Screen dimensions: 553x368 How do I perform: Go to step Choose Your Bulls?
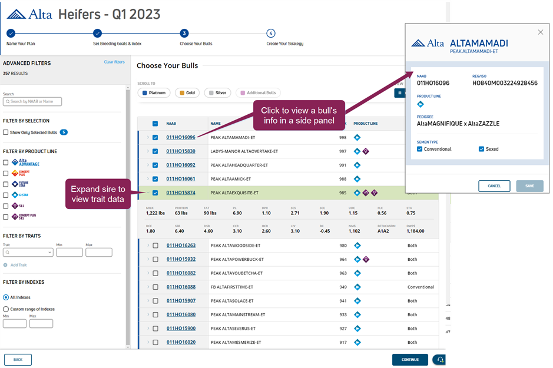click(184, 34)
